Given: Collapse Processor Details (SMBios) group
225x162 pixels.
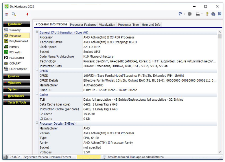Looking at the screenshot, I should (x=37, y=123).
